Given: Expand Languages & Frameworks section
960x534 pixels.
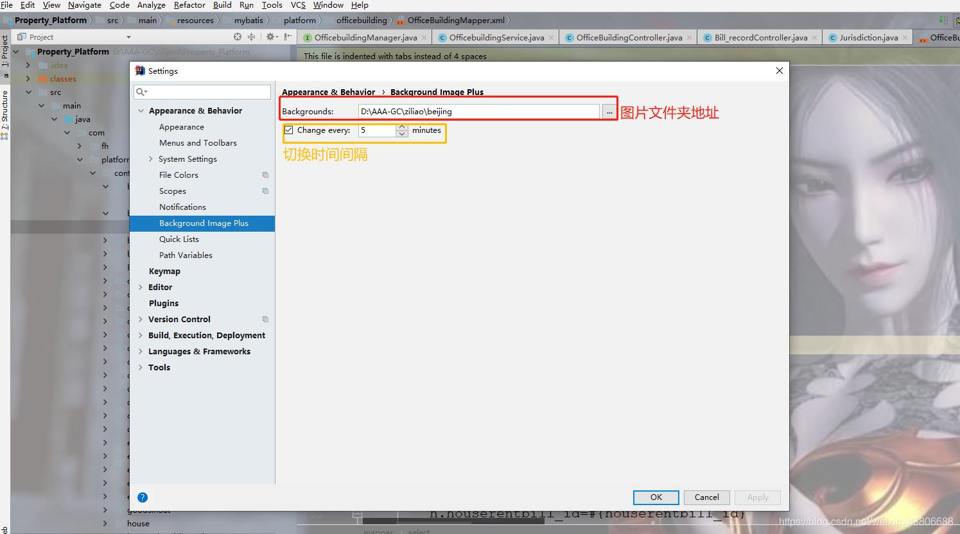Looking at the screenshot, I should tap(141, 352).
